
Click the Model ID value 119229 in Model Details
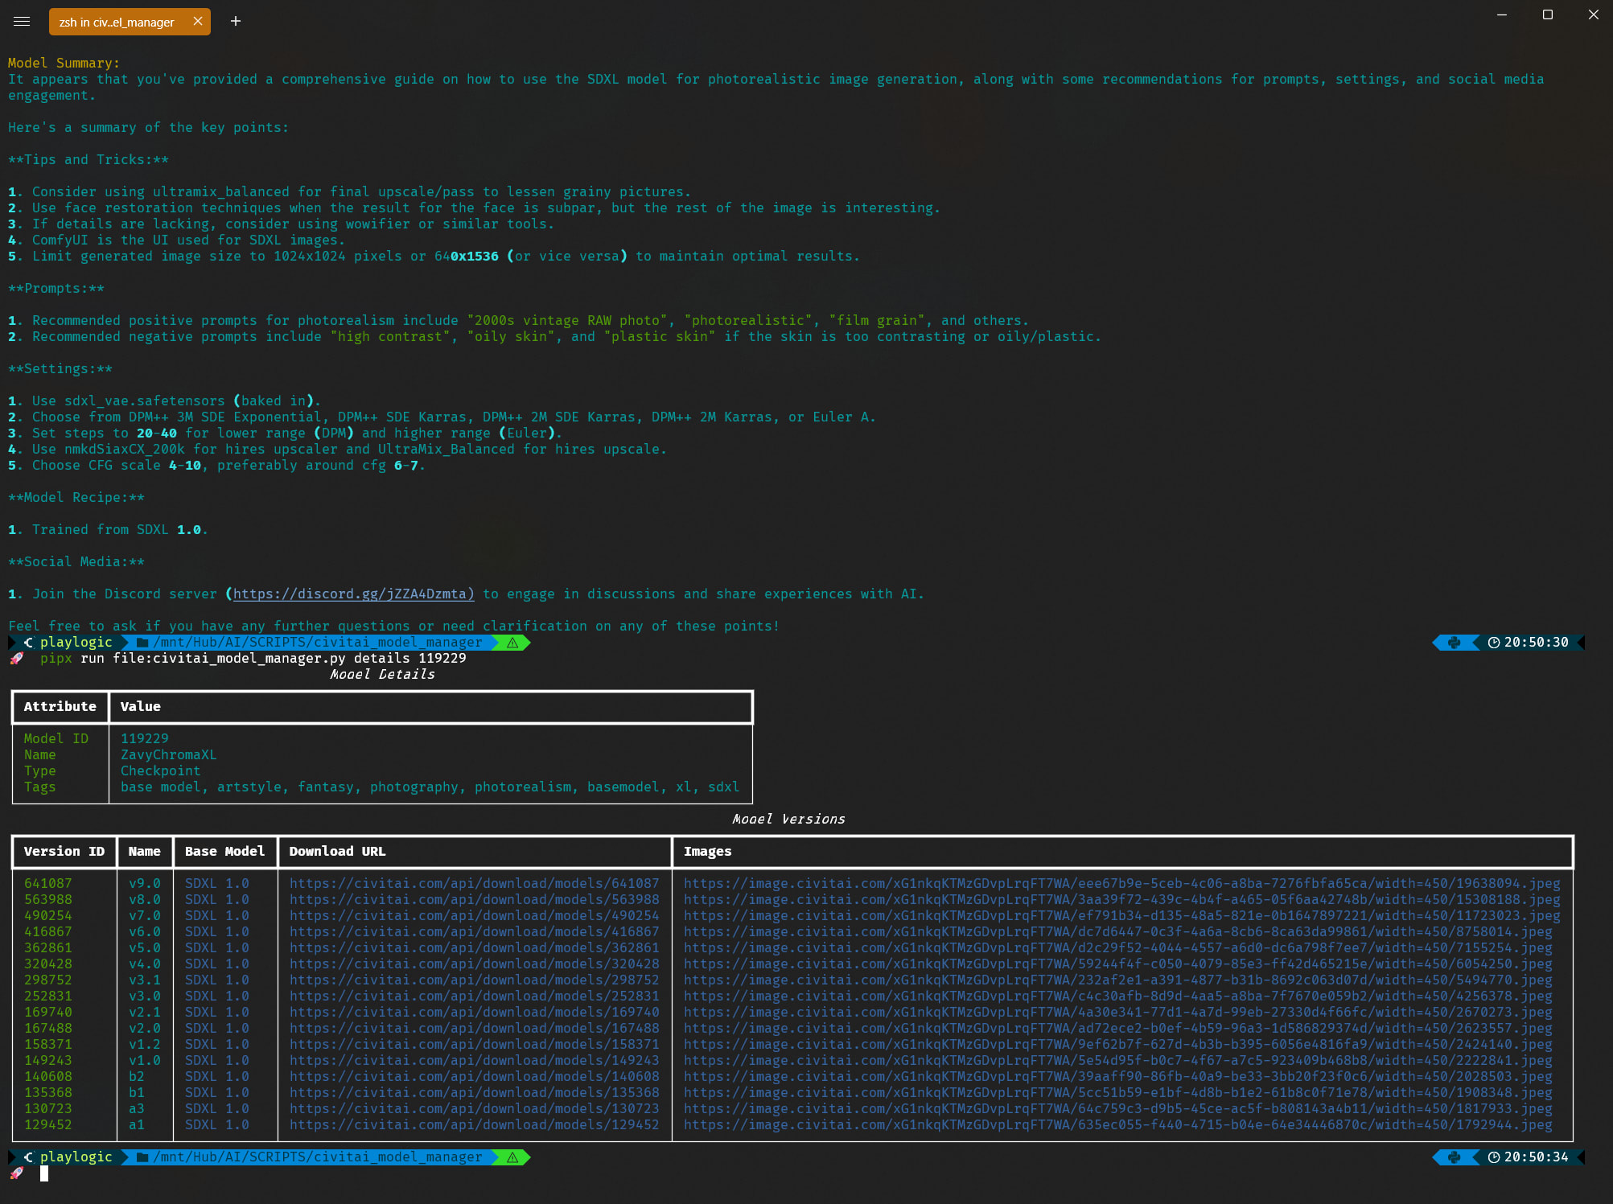[145, 738]
